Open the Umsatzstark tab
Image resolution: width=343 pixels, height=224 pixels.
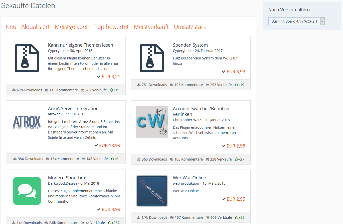(x=190, y=27)
